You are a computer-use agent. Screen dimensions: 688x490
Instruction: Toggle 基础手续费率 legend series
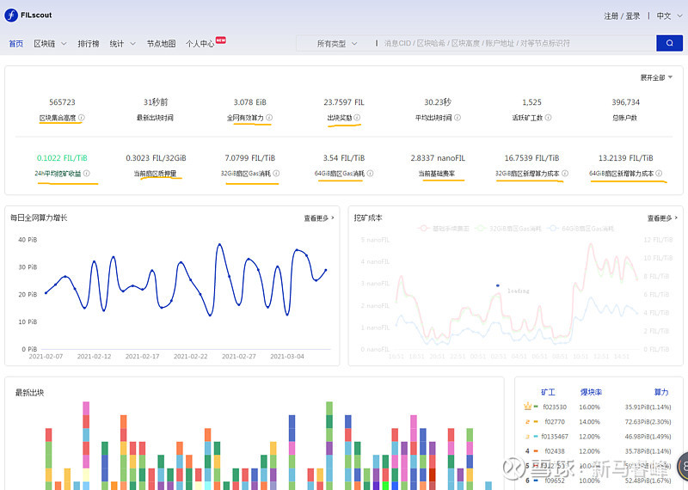click(444, 229)
